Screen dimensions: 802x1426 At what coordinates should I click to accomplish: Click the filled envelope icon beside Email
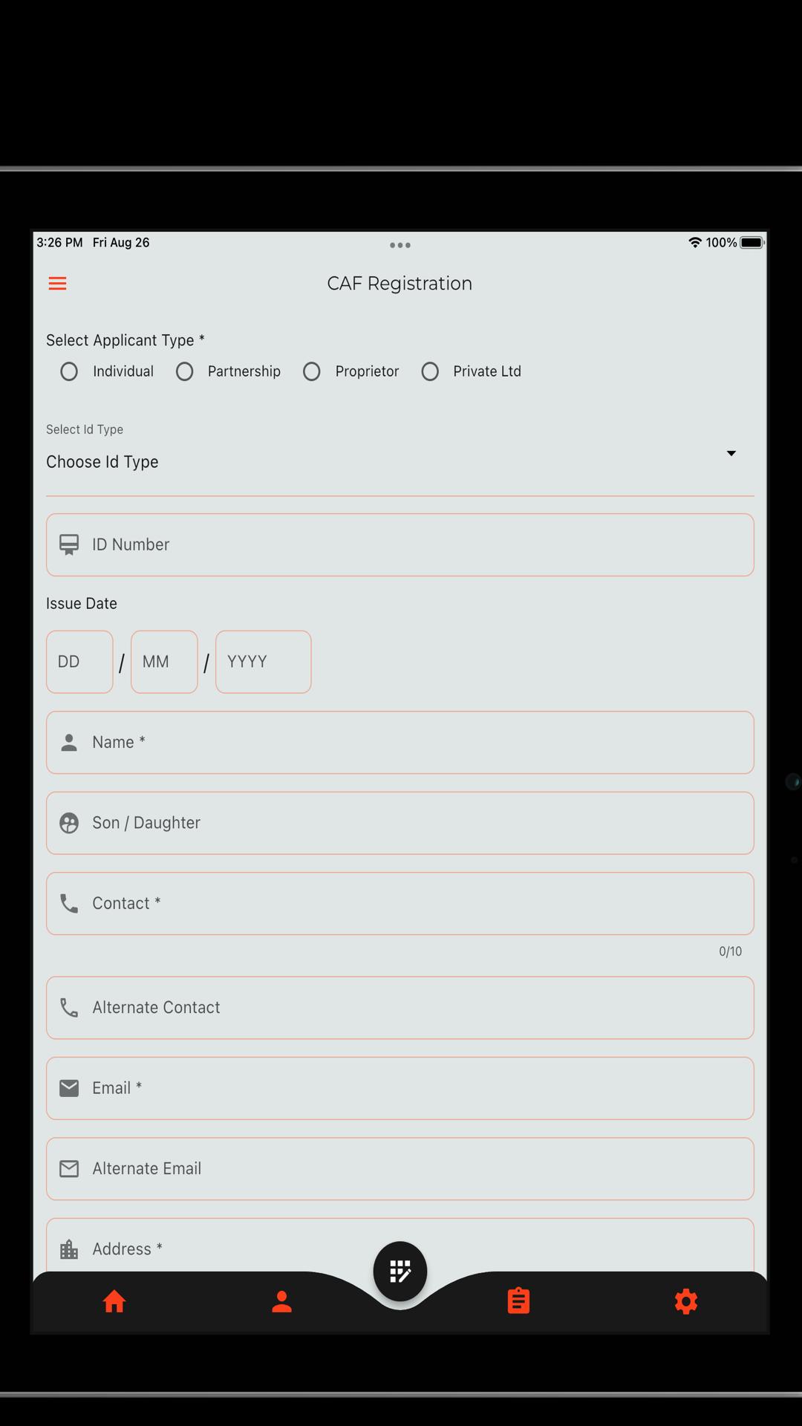[69, 1088]
